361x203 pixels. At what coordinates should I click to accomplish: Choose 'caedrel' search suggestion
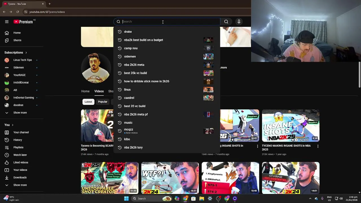pyautogui.click(x=167, y=98)
